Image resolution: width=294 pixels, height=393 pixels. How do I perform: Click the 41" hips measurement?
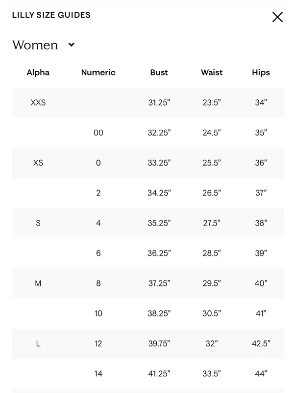point(261,313)
